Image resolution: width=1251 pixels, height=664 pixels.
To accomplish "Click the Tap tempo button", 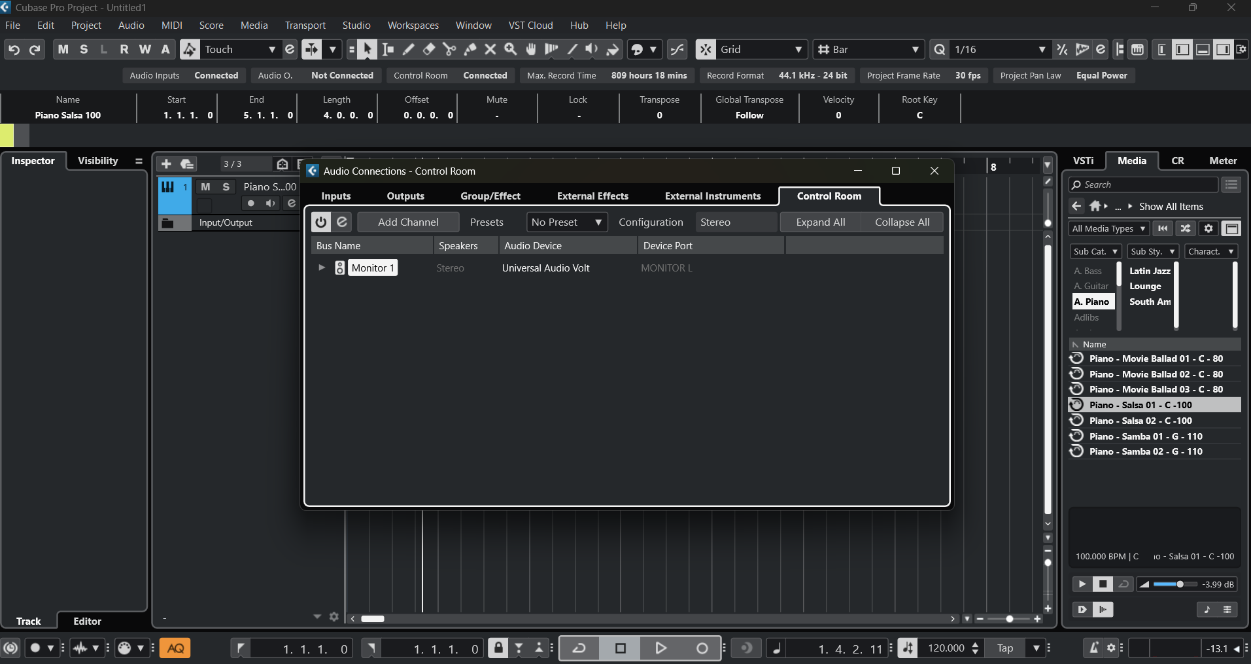I will pyautogui.click(x=1005, y=648).
